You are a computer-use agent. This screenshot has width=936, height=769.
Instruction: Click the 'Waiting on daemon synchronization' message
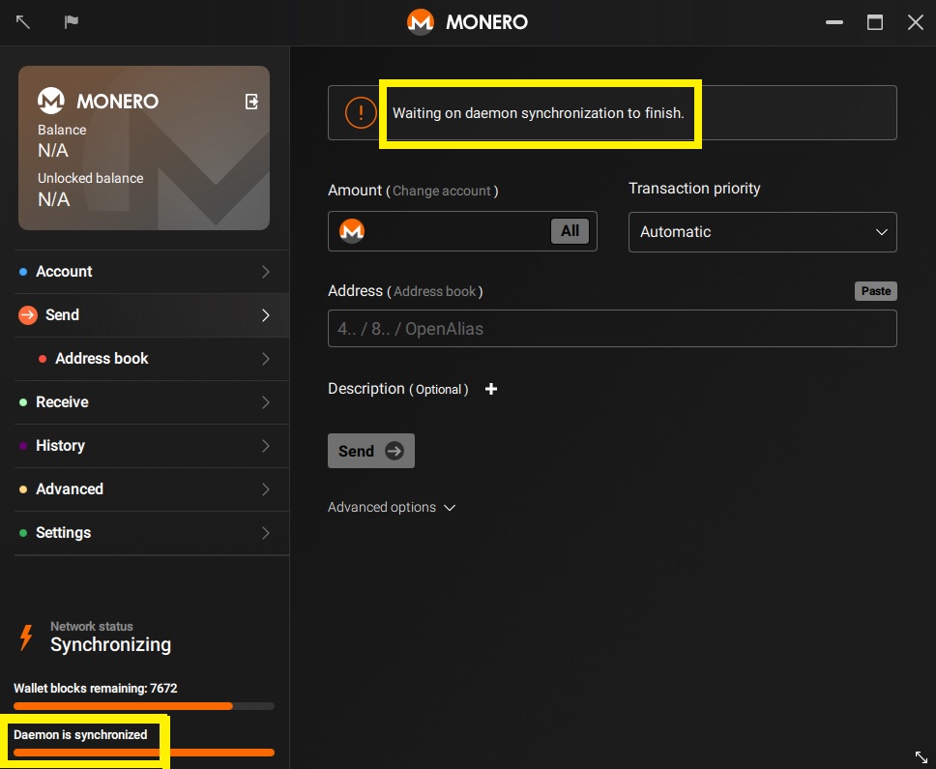click(x=538, y=113)
